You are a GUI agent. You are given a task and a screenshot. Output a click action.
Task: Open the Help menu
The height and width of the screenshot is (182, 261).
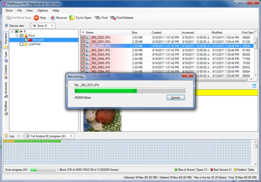coord(56,11)
